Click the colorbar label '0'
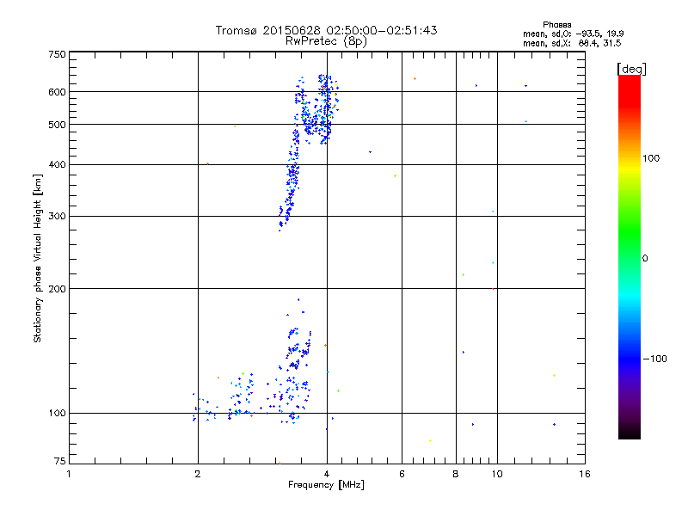This screenshot has height=516, width=688. click(644, 259)
